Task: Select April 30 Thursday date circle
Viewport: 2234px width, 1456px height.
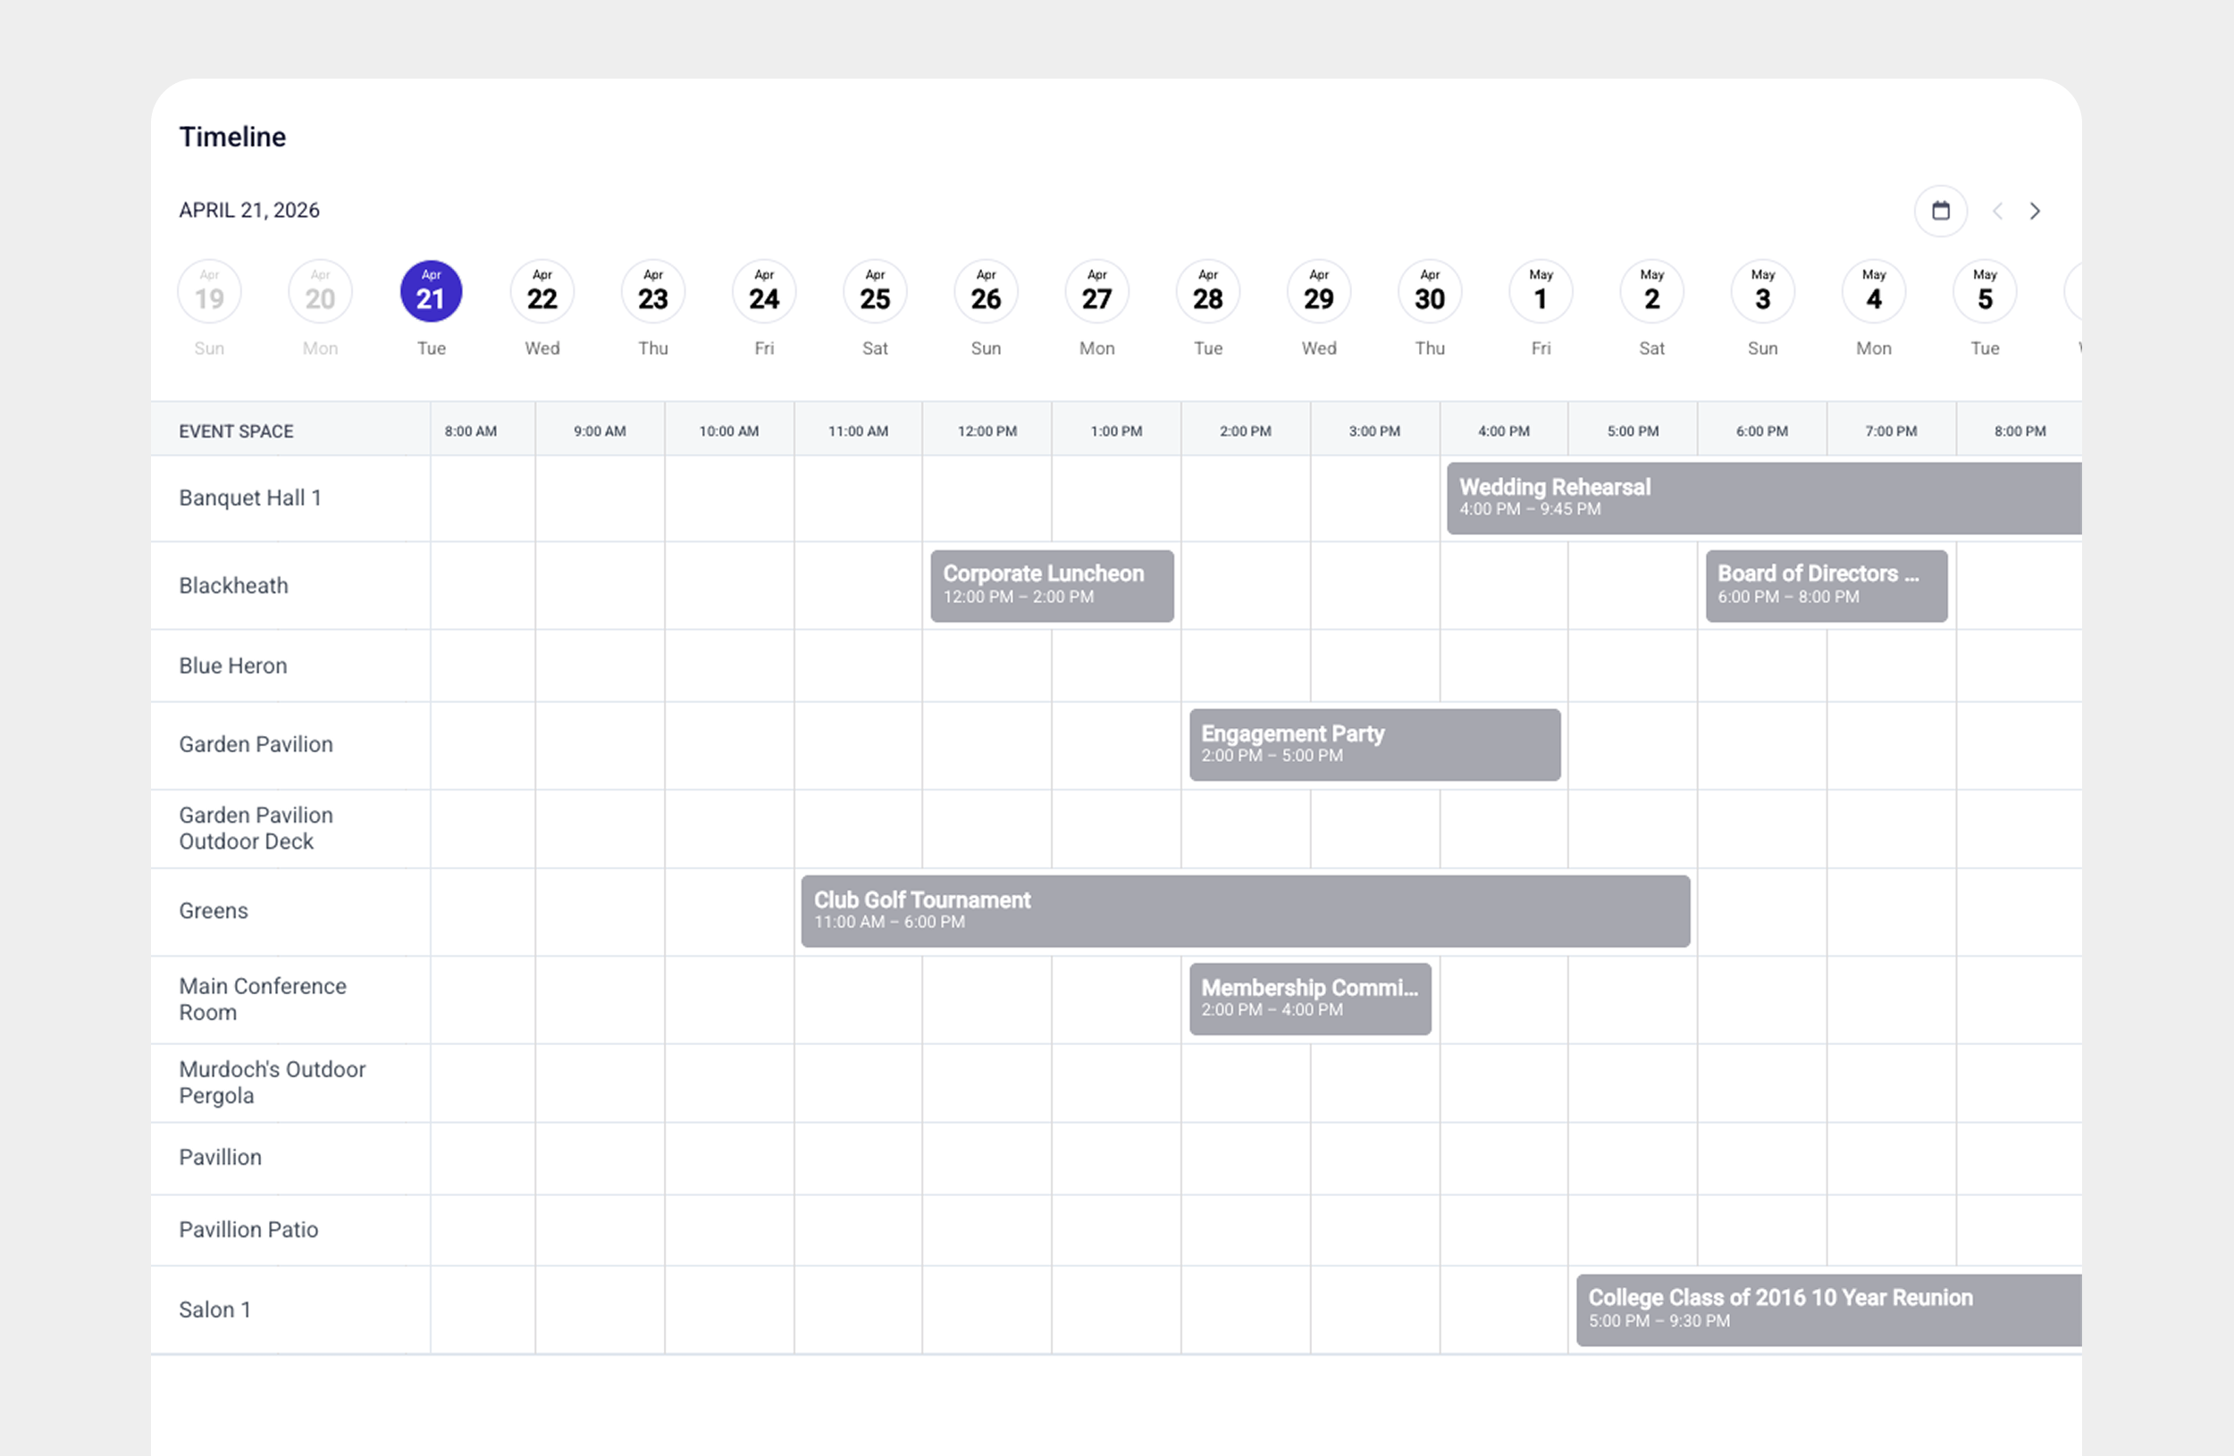Action: (1430, 292)
